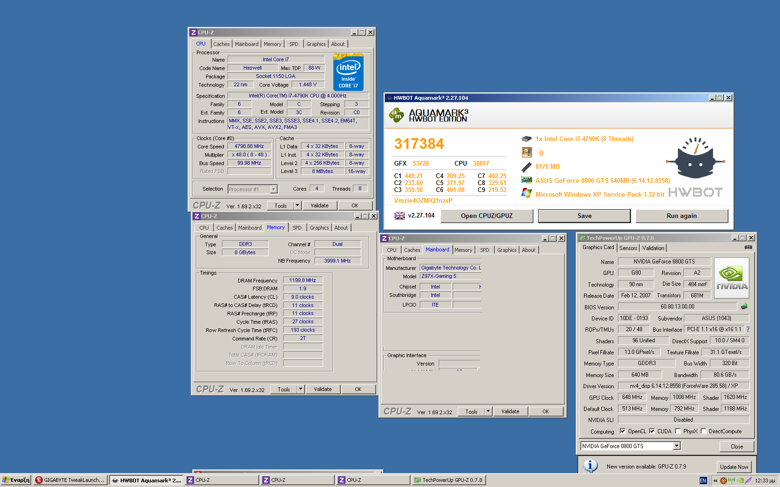The image size is (780, 487).
Task: Click the Vmzie4OZMiQ1nzsP checksum text
Action: tap(423, 200)
